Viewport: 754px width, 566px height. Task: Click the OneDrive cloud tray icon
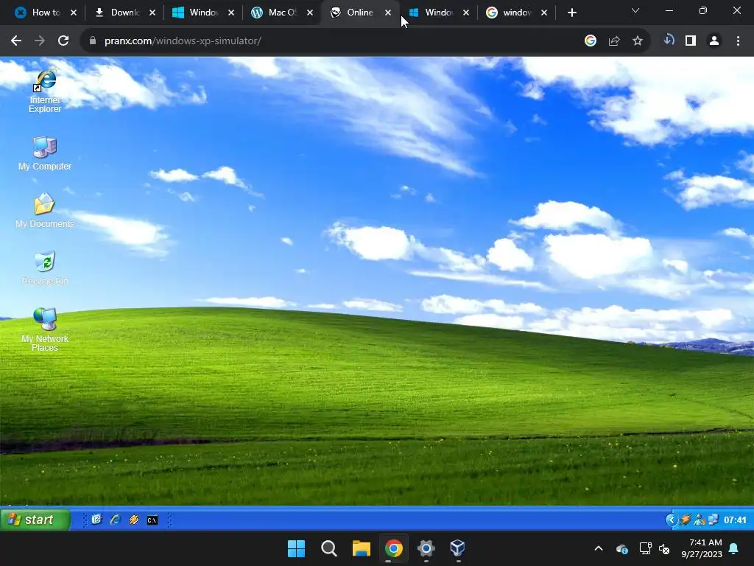point(622,548)
